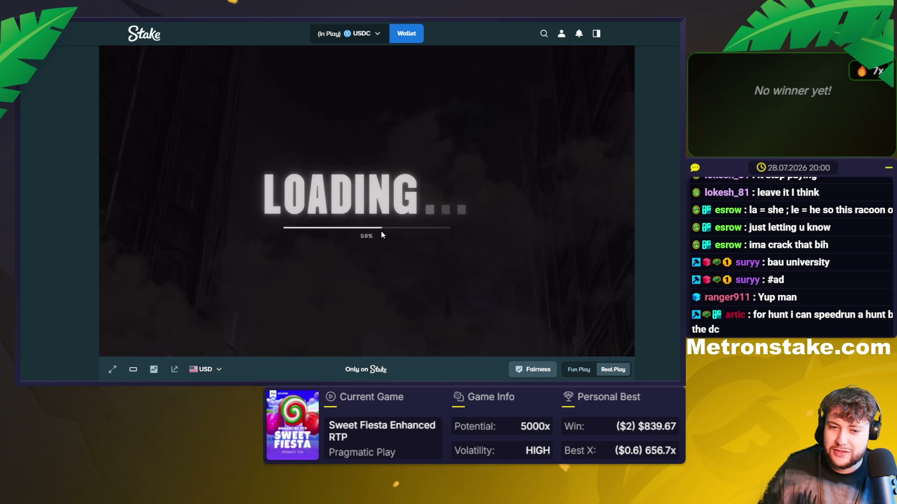Click the Potential 5000x value
The image size is (897, 504).
pos(535,426)
